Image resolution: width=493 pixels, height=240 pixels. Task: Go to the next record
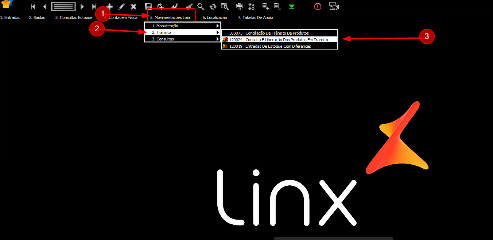(82, 7)
